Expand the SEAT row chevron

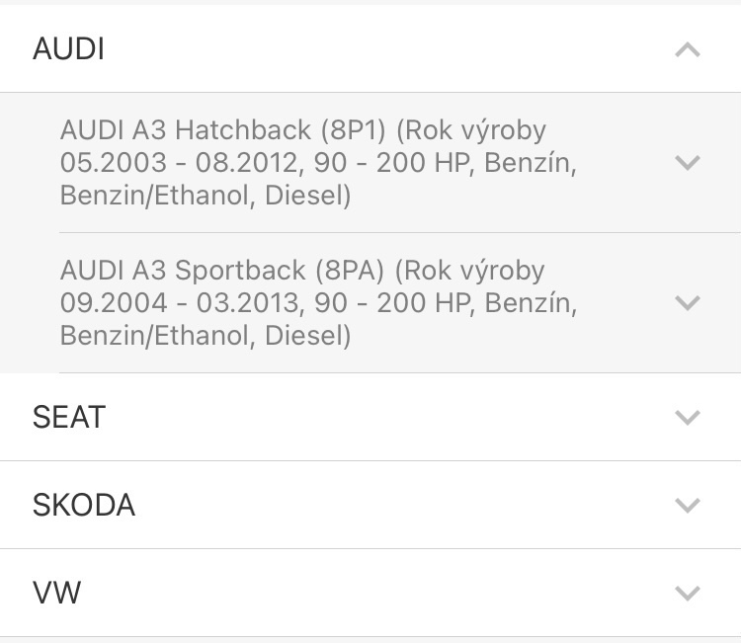(x=687, y=417)
